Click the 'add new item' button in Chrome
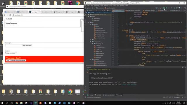Image resolution: width=187 pixels, height=105 pixels. click(27, 45)
